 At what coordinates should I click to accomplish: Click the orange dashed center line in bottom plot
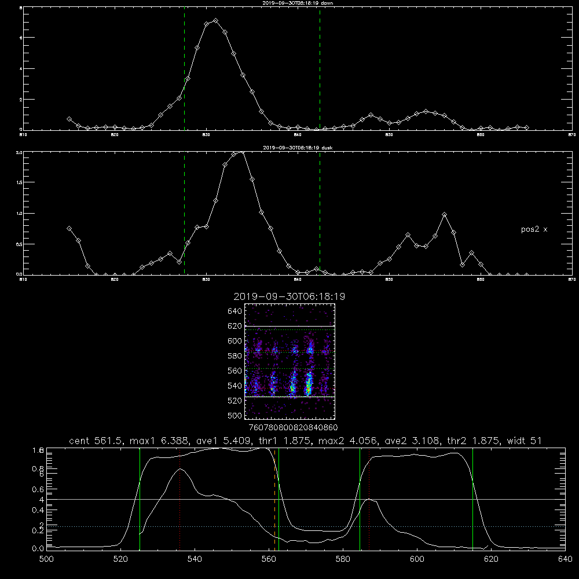(x=274, y=499)
